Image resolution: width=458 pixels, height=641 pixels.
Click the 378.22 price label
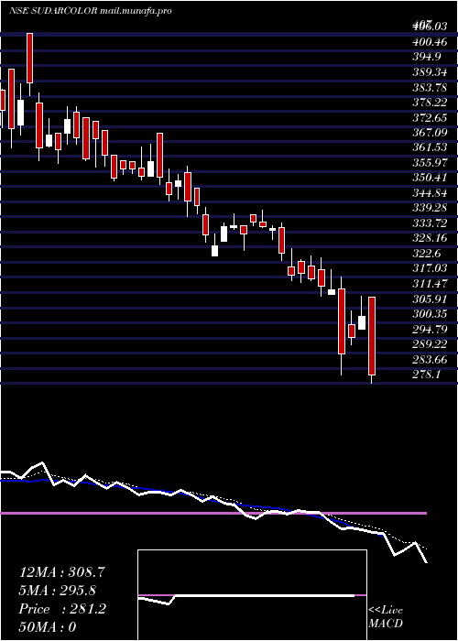click(431, 102)
